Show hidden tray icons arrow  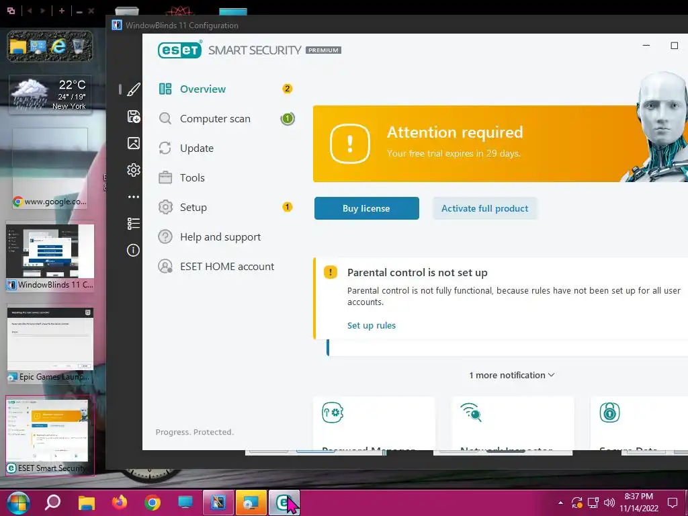click(x=560, y=503)
